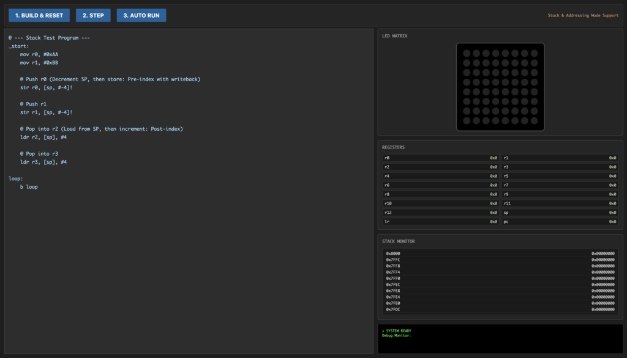The image size is (627, 358).
Task: Click the sp register row
Action: point(560,213)
